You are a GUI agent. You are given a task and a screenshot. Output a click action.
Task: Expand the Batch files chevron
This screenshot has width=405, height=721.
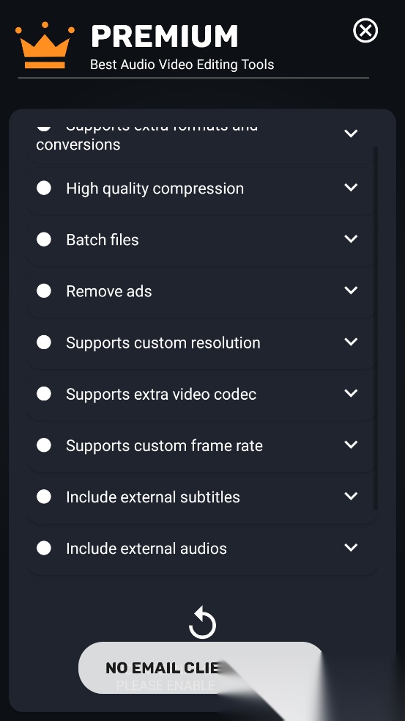click(x=351, y=238)
